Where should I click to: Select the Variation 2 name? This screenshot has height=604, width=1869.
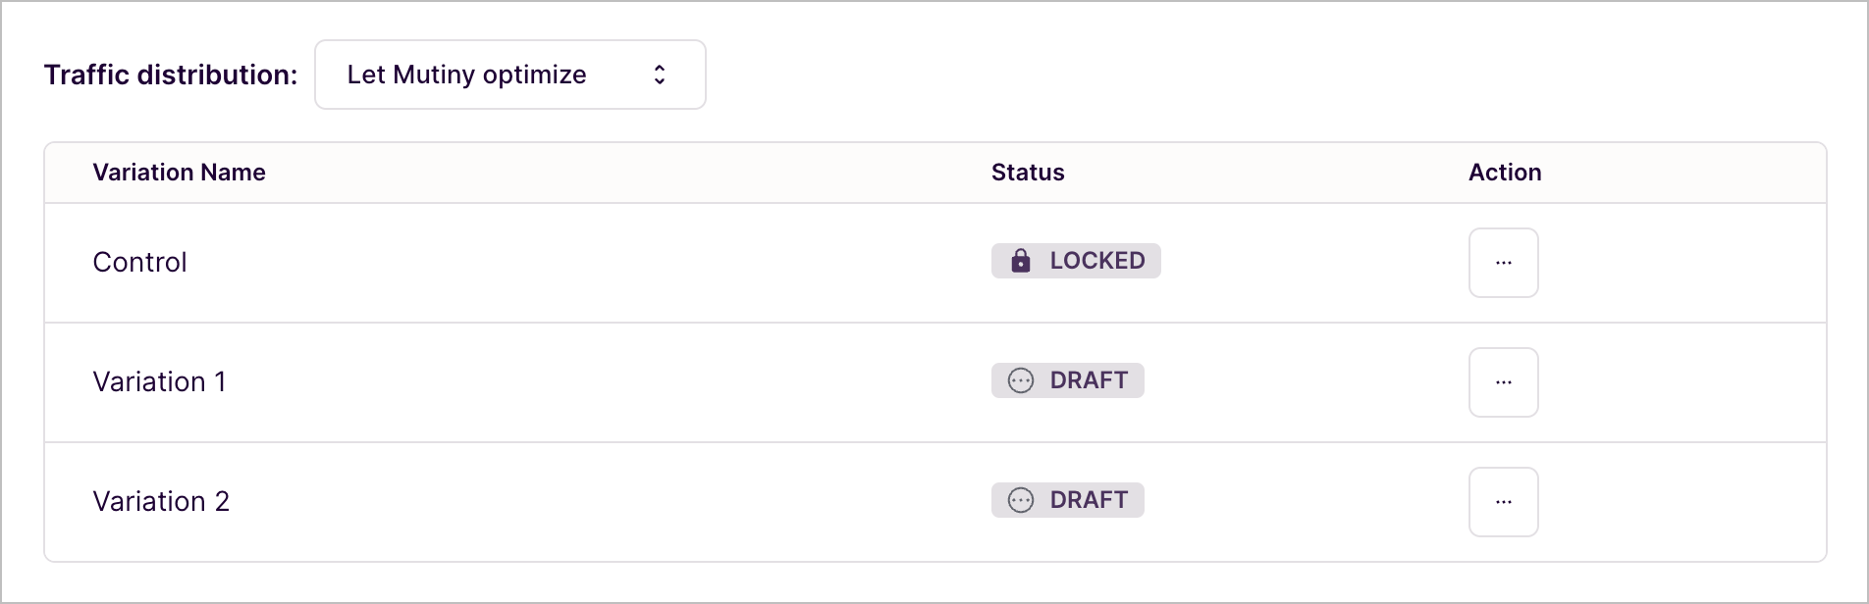tap(161, 502)
